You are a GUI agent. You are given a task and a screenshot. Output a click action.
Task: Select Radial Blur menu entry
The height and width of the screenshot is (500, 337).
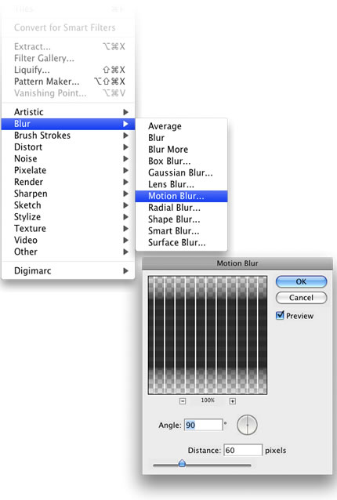point(181,208)
